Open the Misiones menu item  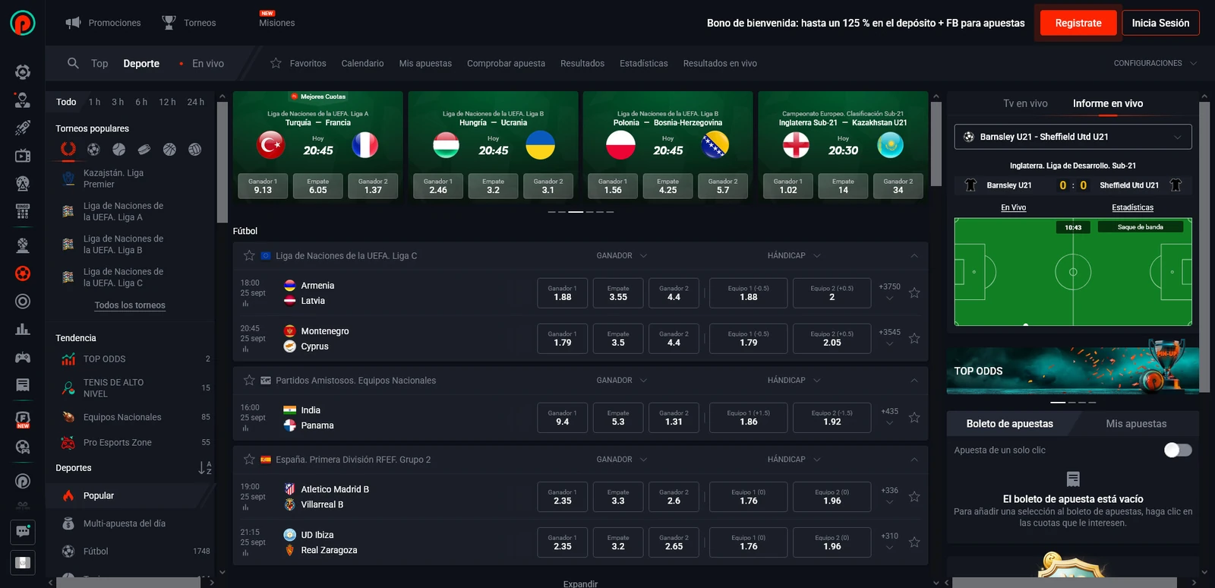(x=276, y=23)
